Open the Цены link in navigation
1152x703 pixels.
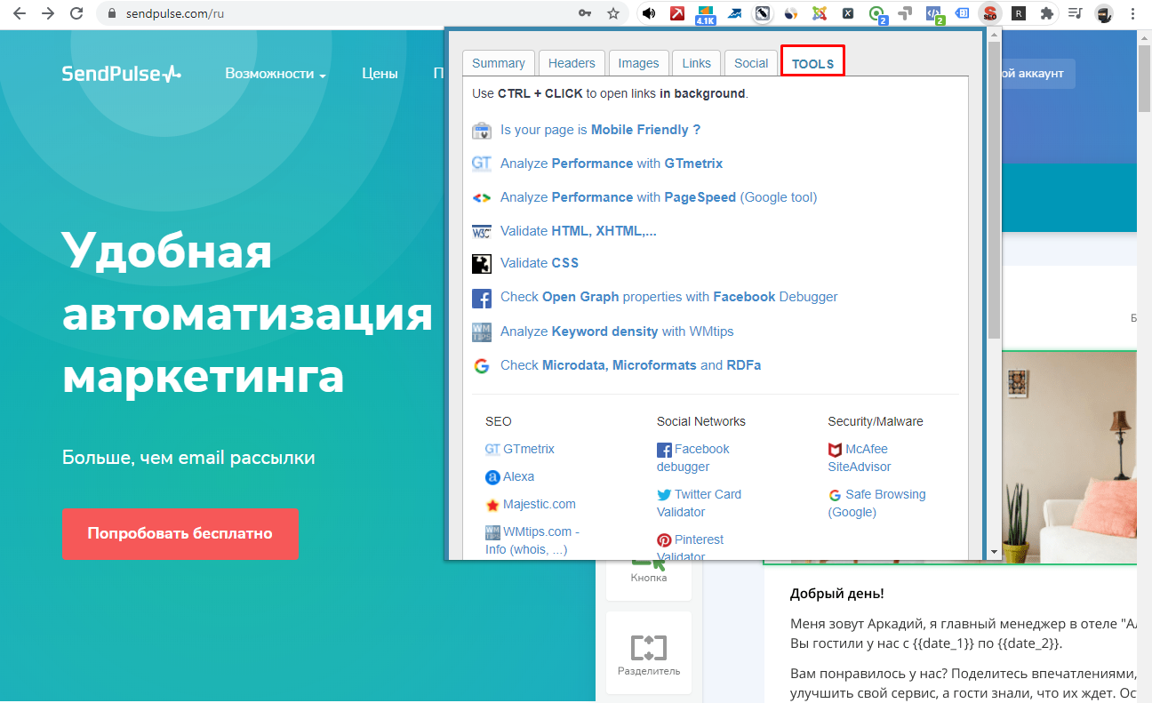[380, 74]
